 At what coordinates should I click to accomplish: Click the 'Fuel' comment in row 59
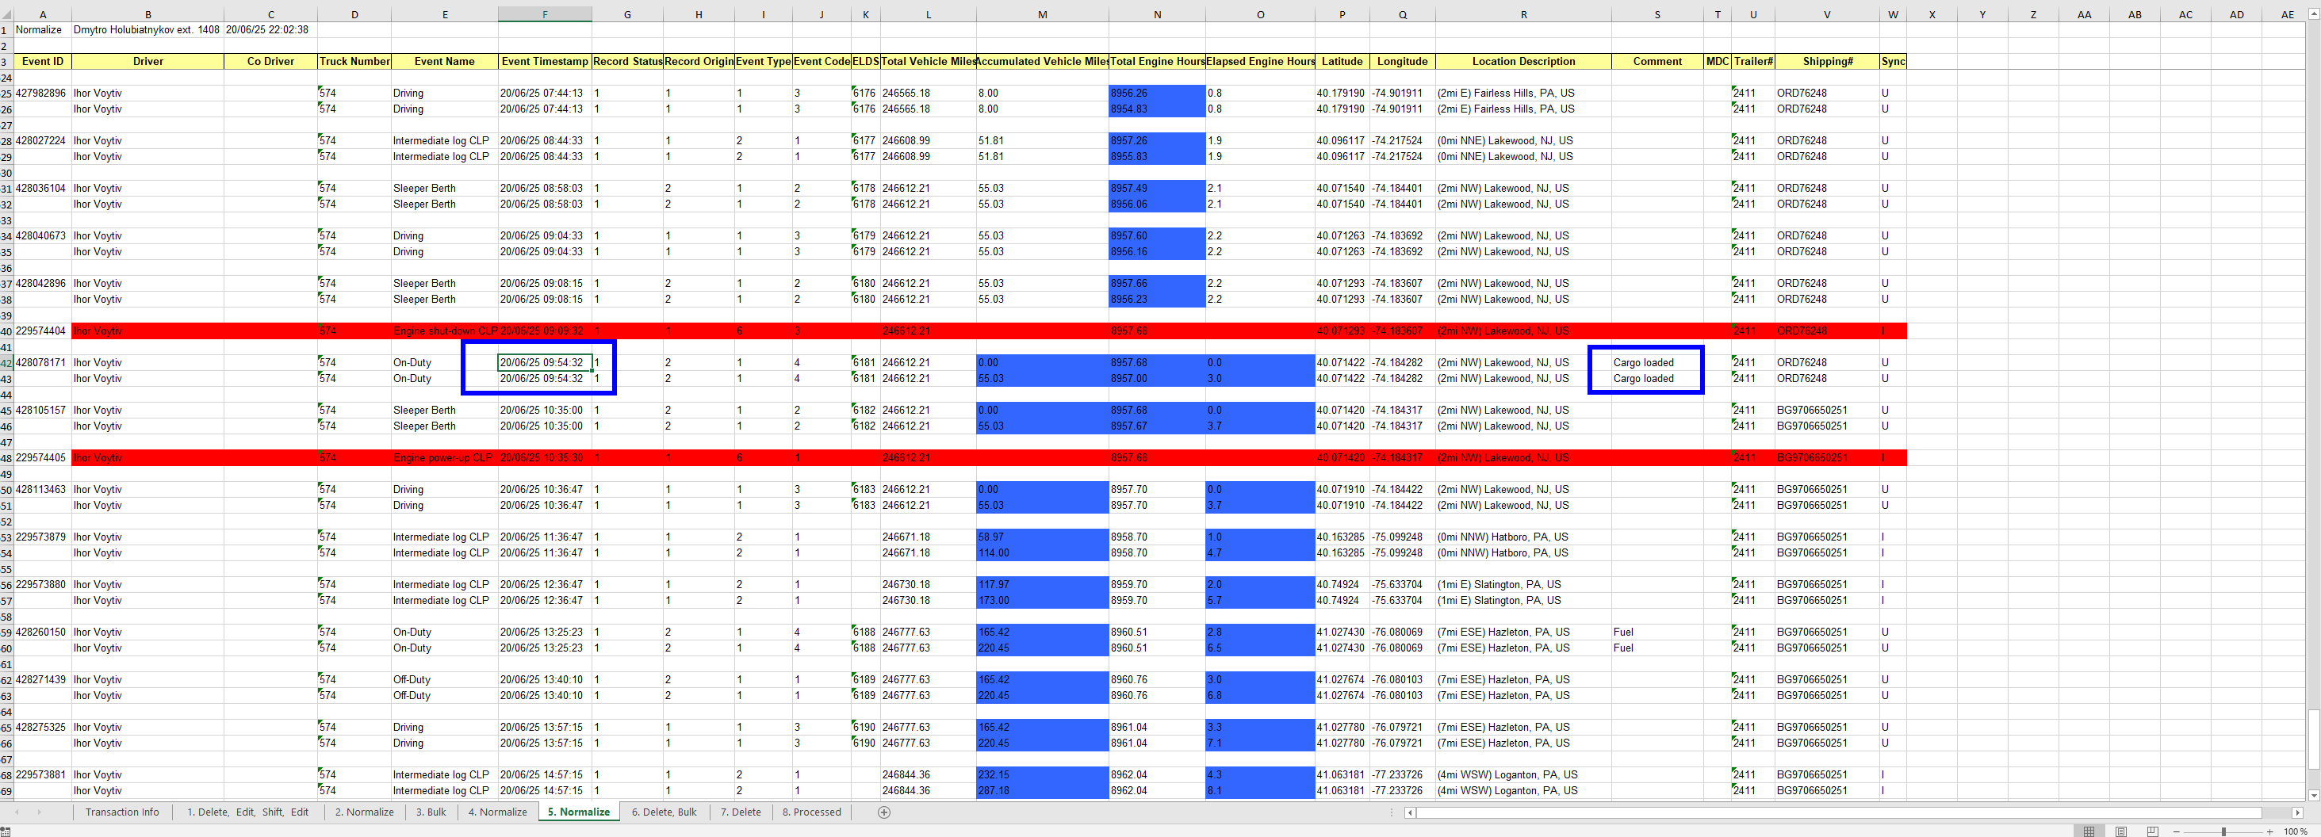coord(1657,632)
